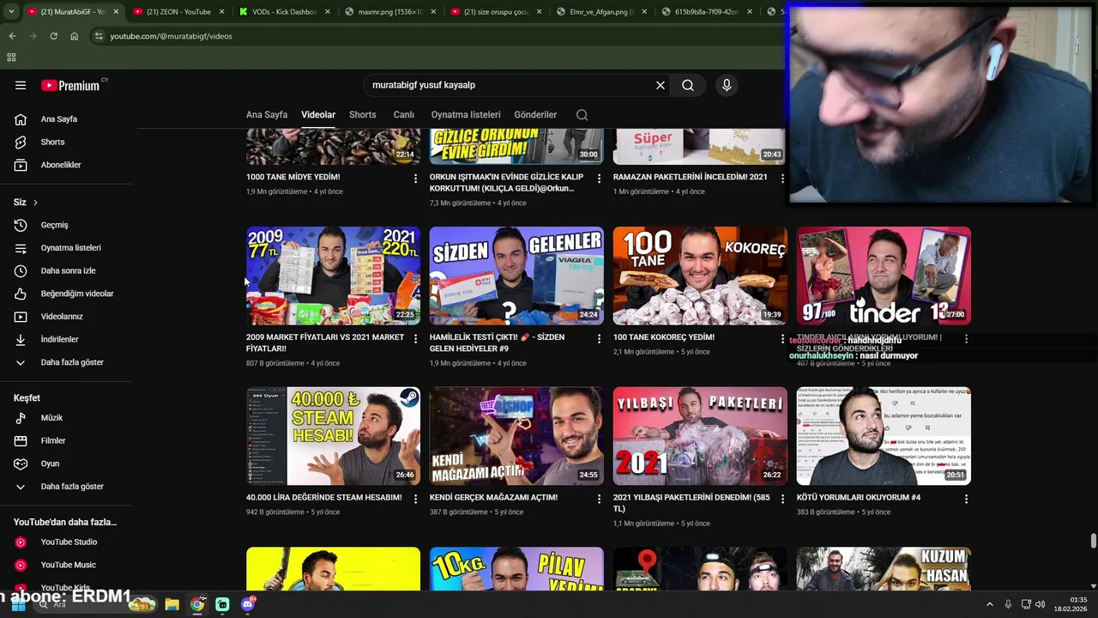
Task: Open Discord from the taskbar
Action: (248, 604)
